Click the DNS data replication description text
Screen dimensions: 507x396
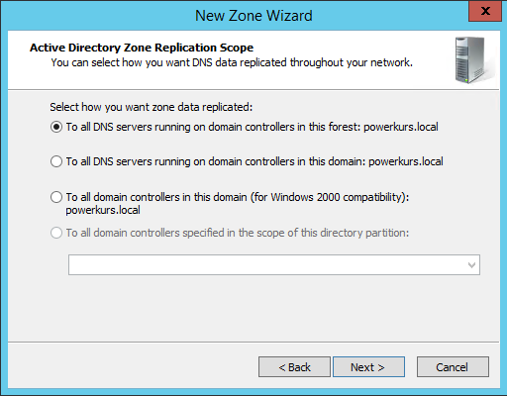click(x=232, y=62)
